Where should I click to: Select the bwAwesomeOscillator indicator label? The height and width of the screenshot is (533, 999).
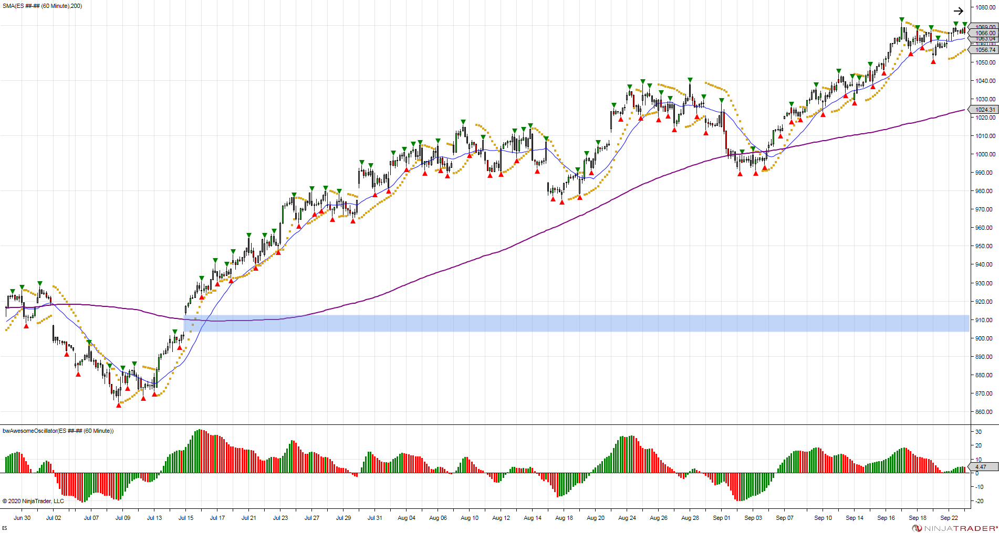pos(58,431)
